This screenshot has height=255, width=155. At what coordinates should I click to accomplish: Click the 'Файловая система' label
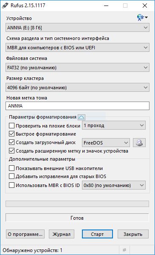(x=27, y=58)
